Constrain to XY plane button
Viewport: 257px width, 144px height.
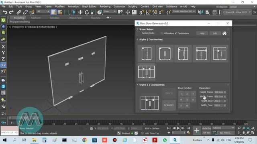coord(3,65)
